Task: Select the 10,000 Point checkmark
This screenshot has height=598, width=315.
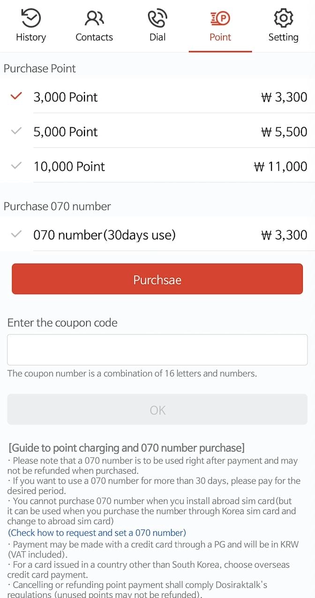Action: click(x=16, y=166)
